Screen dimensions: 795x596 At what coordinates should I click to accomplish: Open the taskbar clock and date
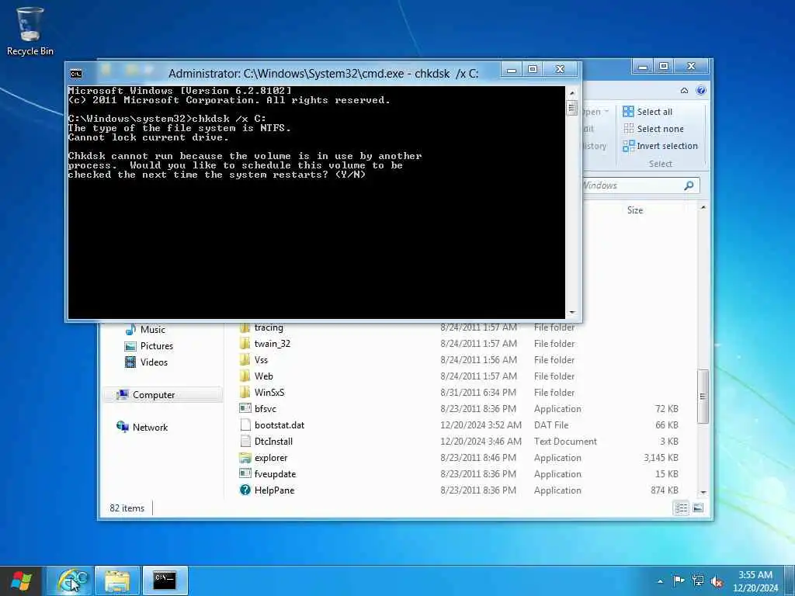click(755, 581)
